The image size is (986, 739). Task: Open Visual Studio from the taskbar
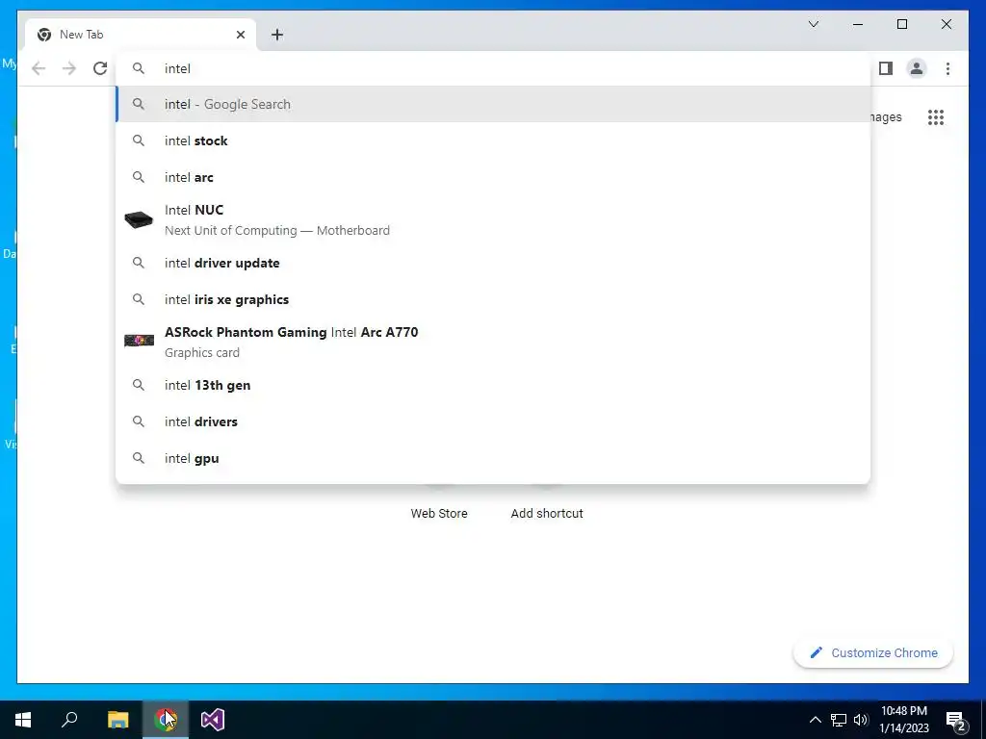pyautogui.click(x=213, y=720)
